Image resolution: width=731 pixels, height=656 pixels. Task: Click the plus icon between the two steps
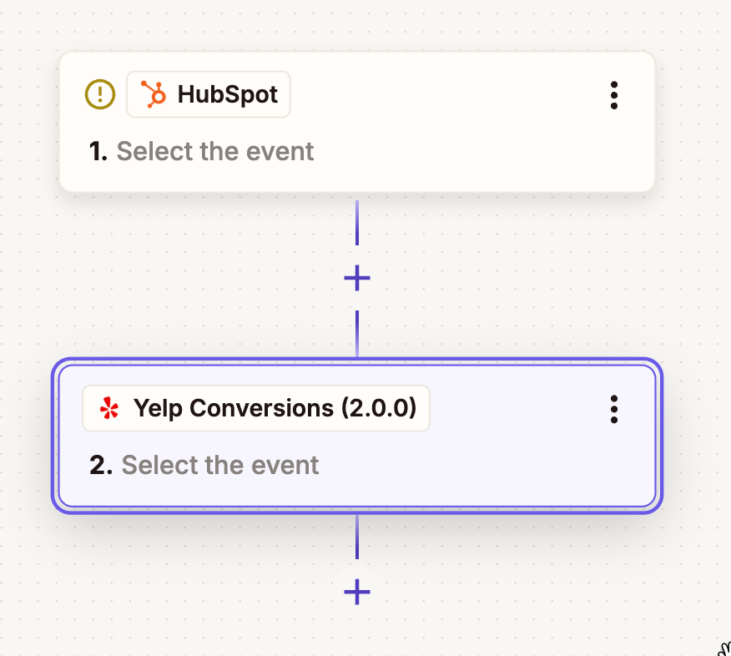click(x=357, y=278)
